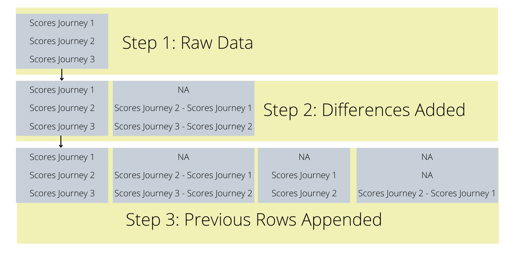The image size is (507, 268).
Task: Select the "Step 1: Raw Data" heading
Action: coord(187,43)
